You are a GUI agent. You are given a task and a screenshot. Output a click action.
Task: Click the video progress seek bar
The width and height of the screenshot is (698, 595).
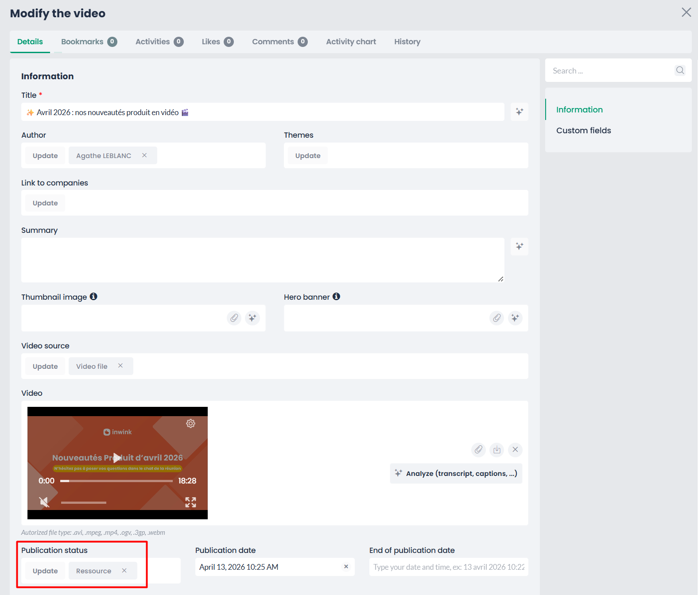click(116, 481)
